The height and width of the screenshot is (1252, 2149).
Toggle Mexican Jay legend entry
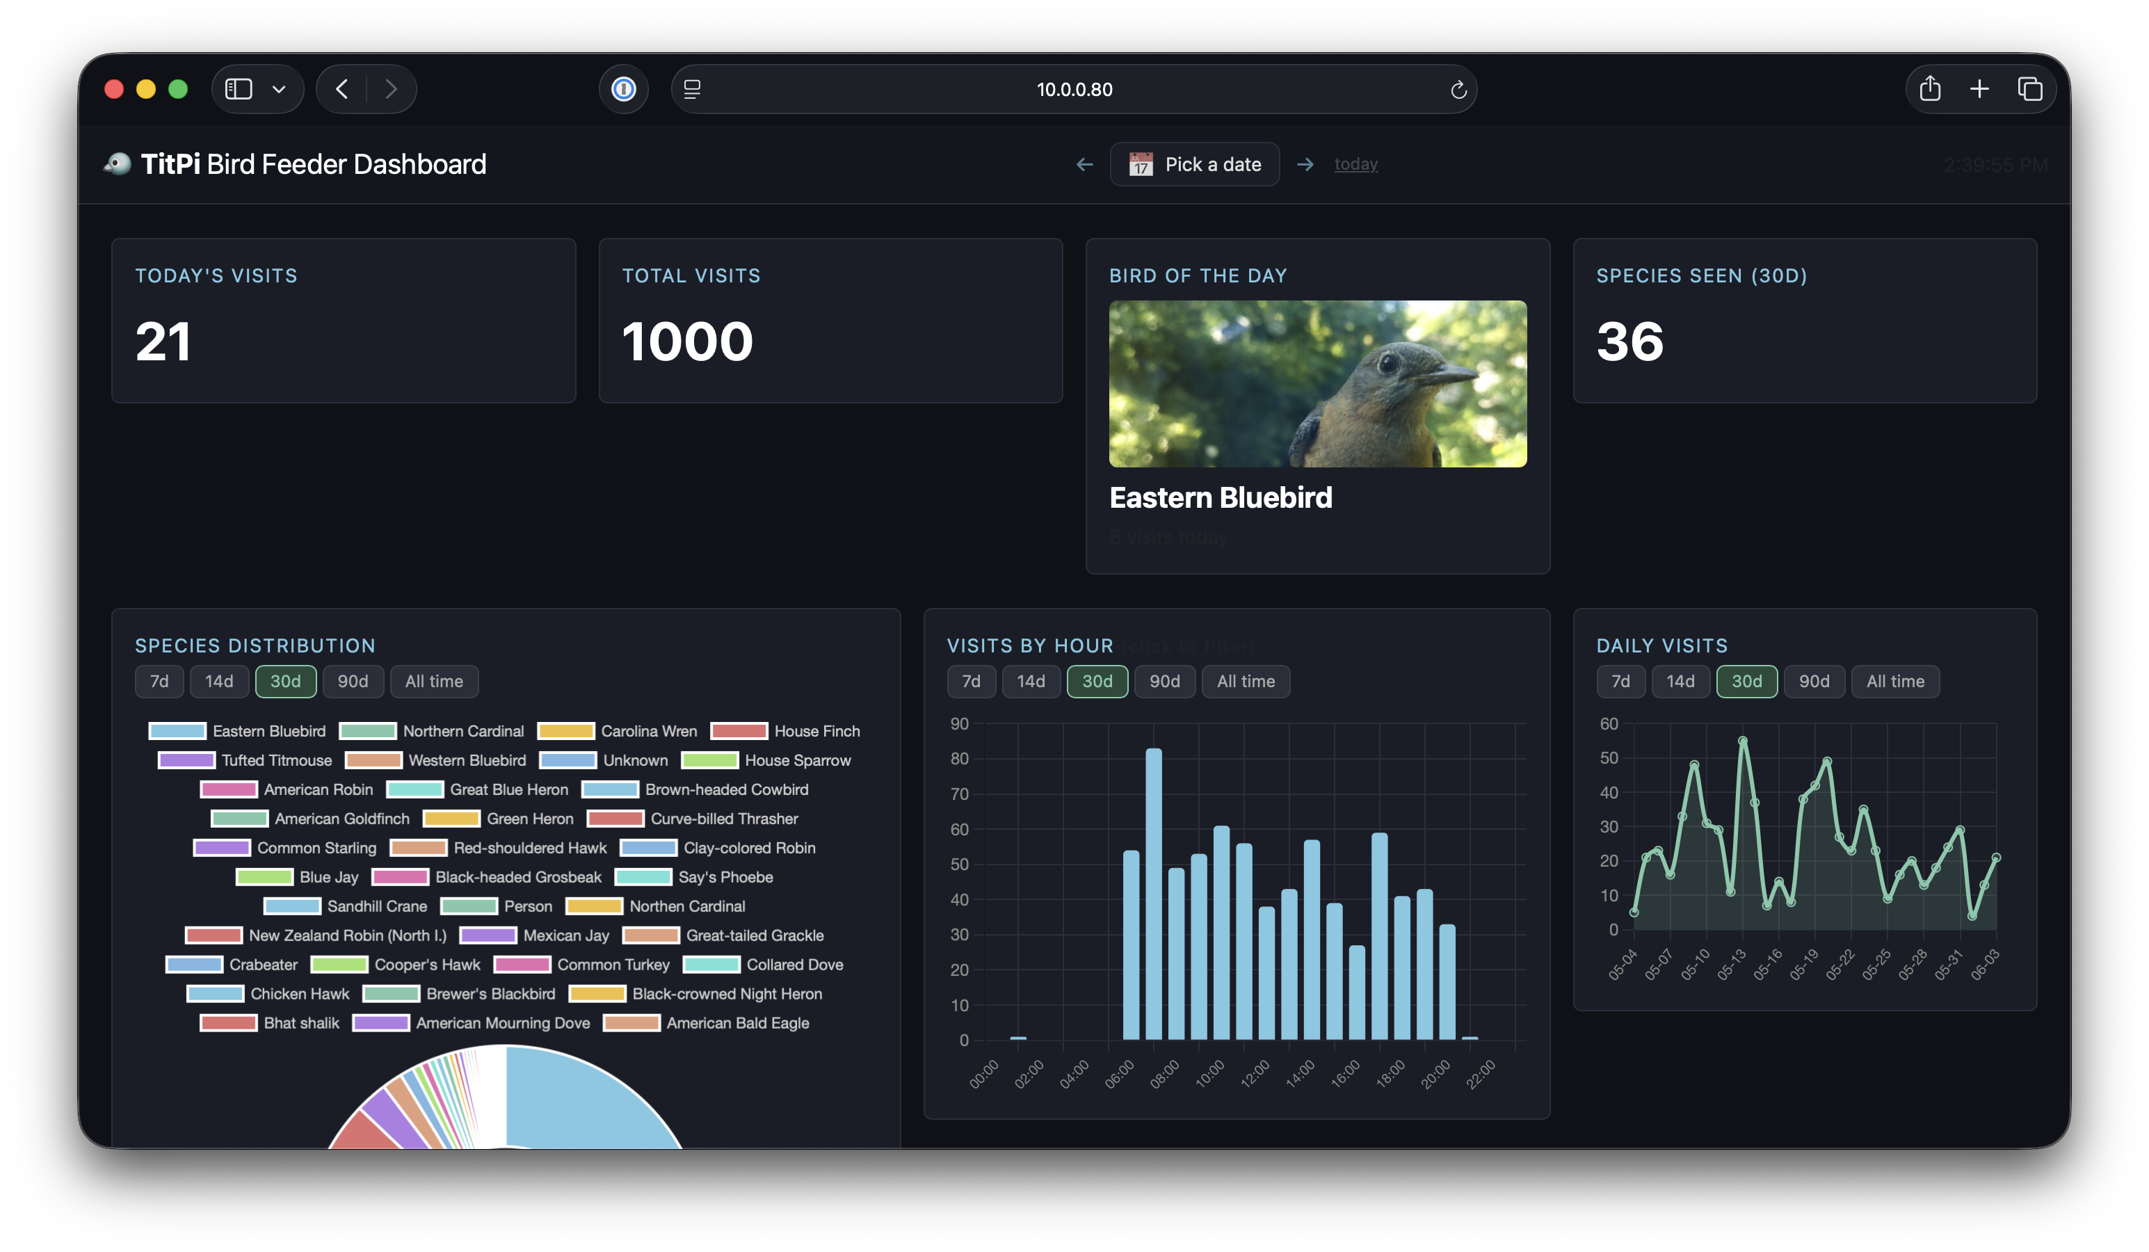click(x=535, y=936)
